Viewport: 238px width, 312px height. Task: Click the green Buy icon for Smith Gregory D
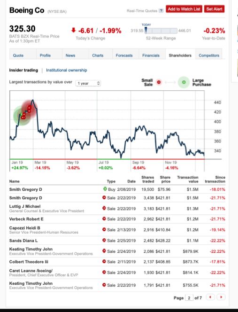(105, 188)
